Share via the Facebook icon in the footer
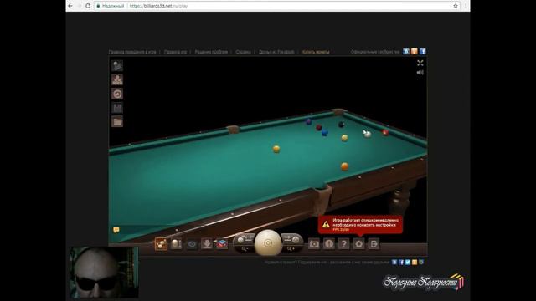536x301 pixels. pos(401,262)
